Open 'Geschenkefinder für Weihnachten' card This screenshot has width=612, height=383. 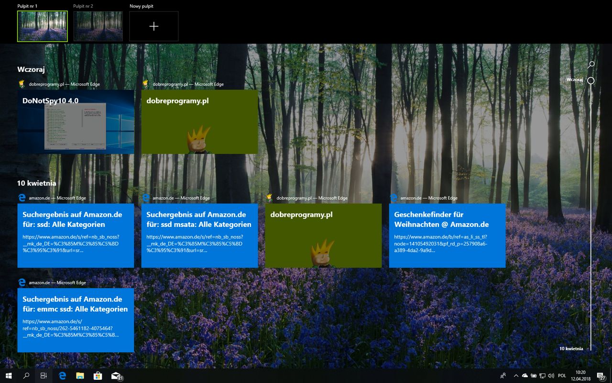click(x=447, y=236)
